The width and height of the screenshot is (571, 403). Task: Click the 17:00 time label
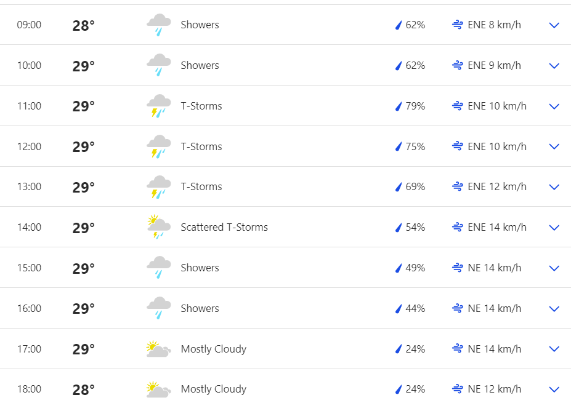[29, 349]
